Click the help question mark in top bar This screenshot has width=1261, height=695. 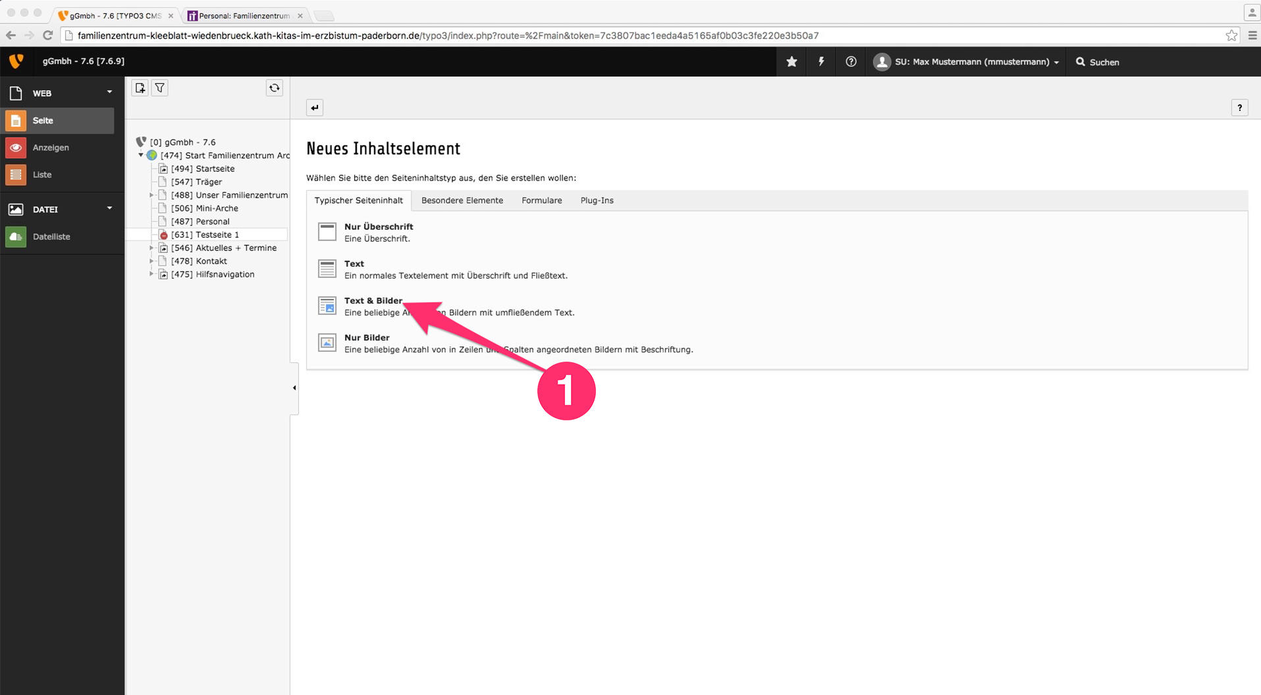[851, 62]
